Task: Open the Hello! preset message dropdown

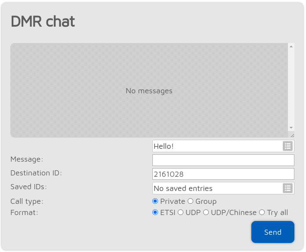Action: click(x=223, y=146)
